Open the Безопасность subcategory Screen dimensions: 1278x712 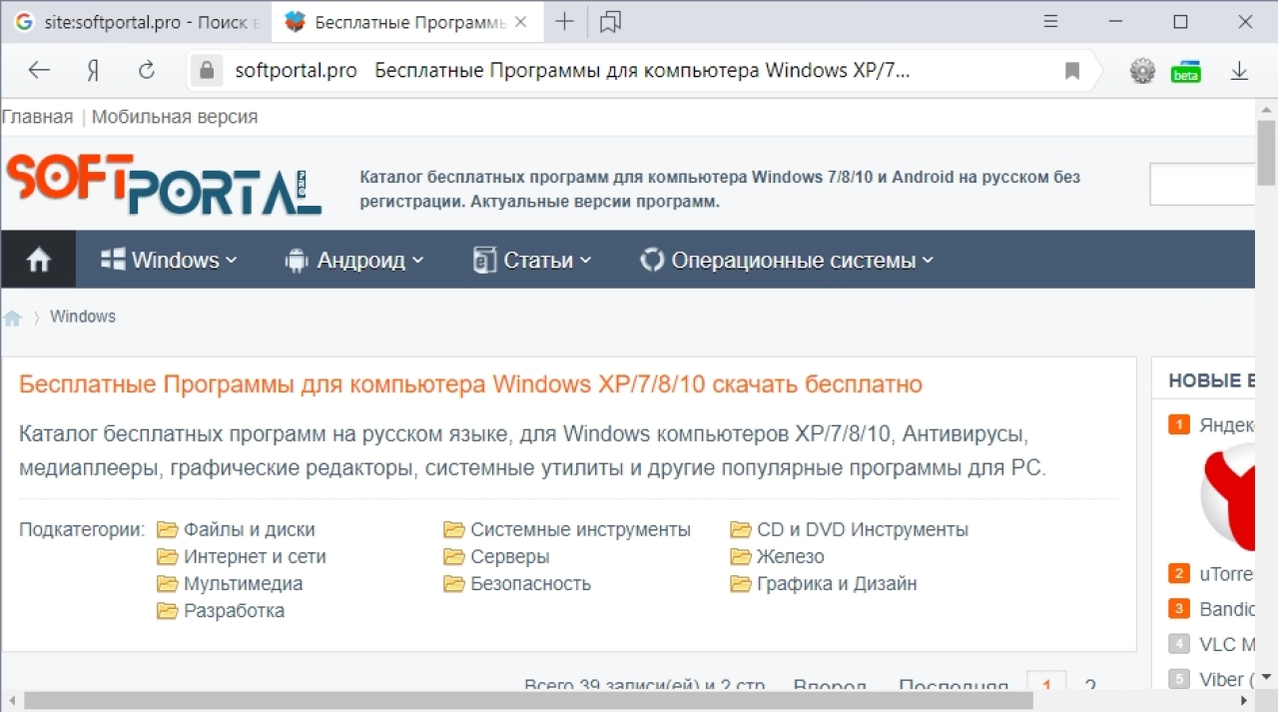coord(531,583)
